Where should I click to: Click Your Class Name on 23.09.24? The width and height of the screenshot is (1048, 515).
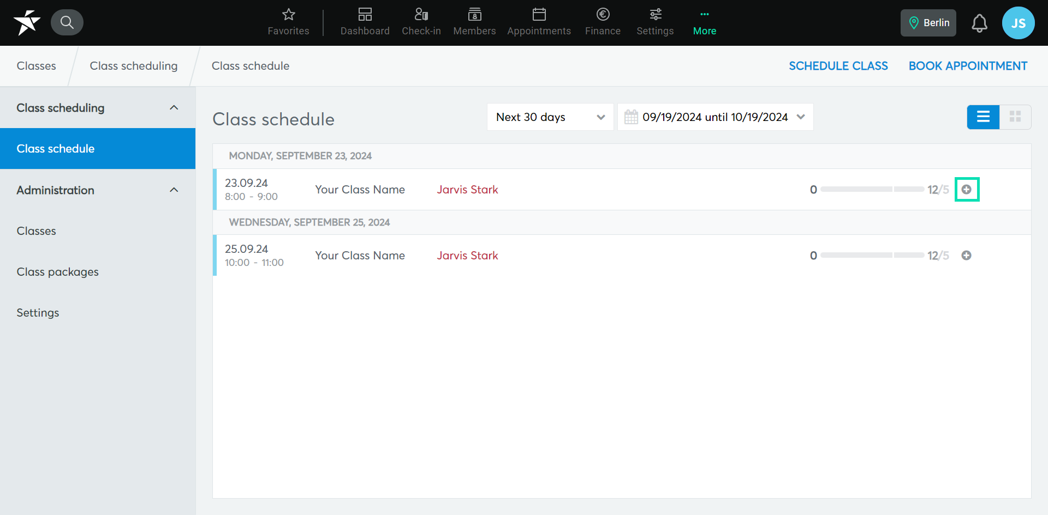click(x=360, y=190)
